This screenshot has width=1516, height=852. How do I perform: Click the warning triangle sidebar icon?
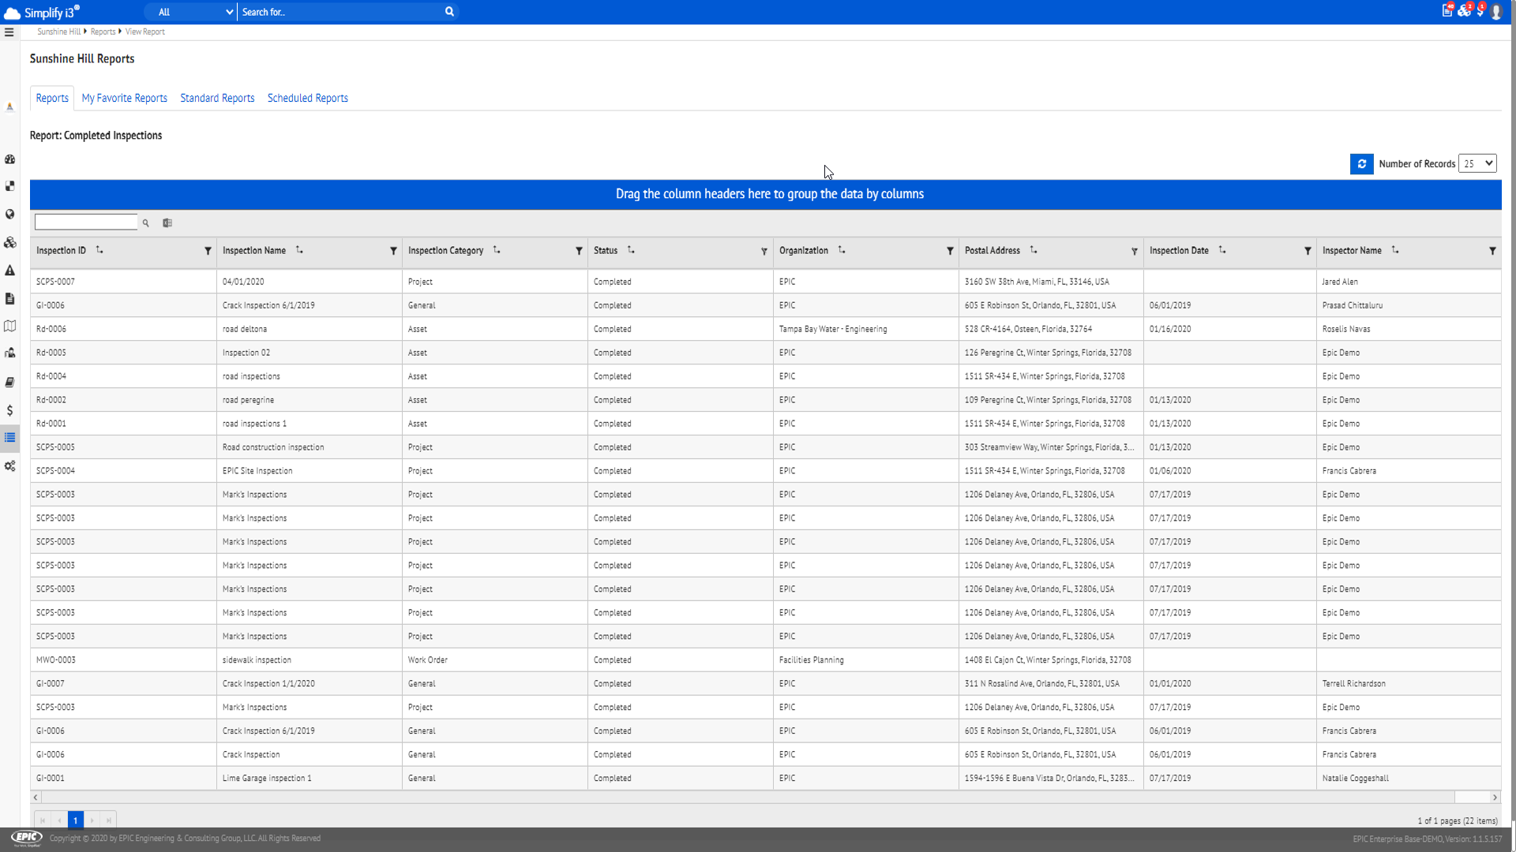click(9, 271)
